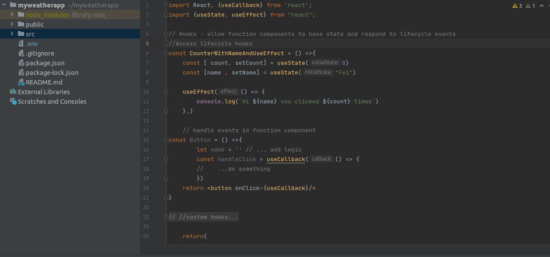The width and height of the screenshot is (550, 257).
Task: Select the .gitignore file icon
Action: pos(21,53)
